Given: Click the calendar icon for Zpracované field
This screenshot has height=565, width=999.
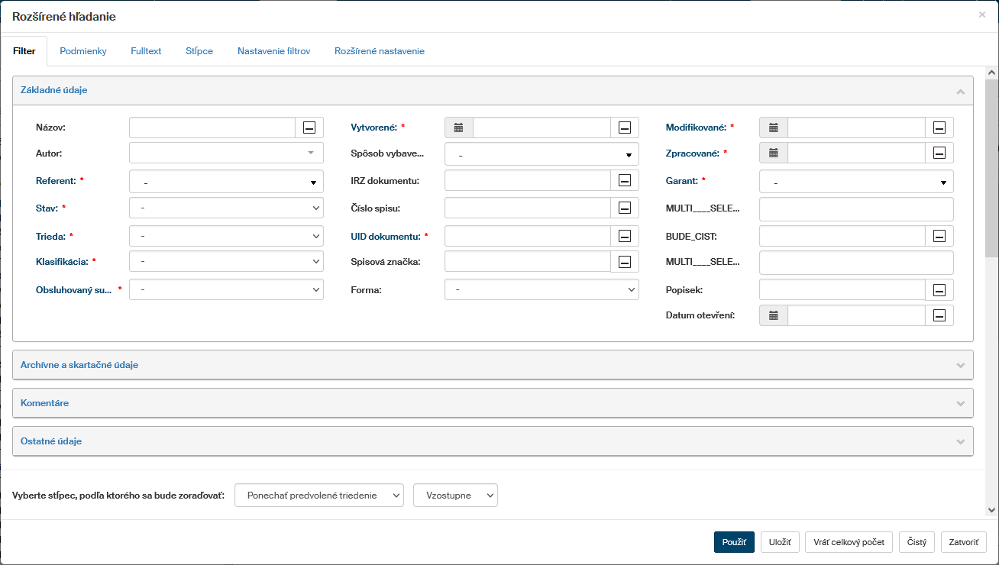Looking at the screenshot, I should (x=773, y=153).
